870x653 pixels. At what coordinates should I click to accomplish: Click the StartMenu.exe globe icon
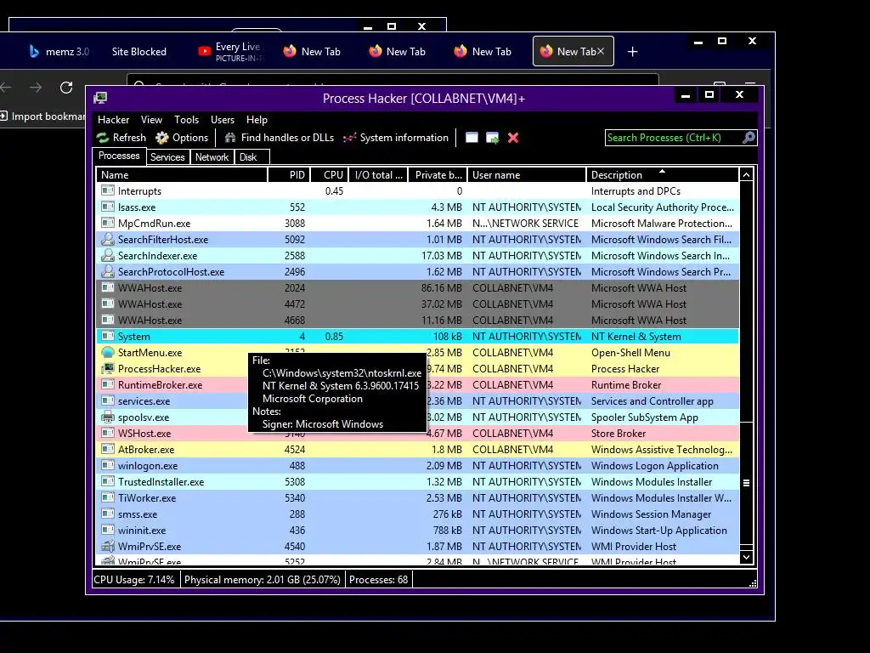tap(108, 353)
